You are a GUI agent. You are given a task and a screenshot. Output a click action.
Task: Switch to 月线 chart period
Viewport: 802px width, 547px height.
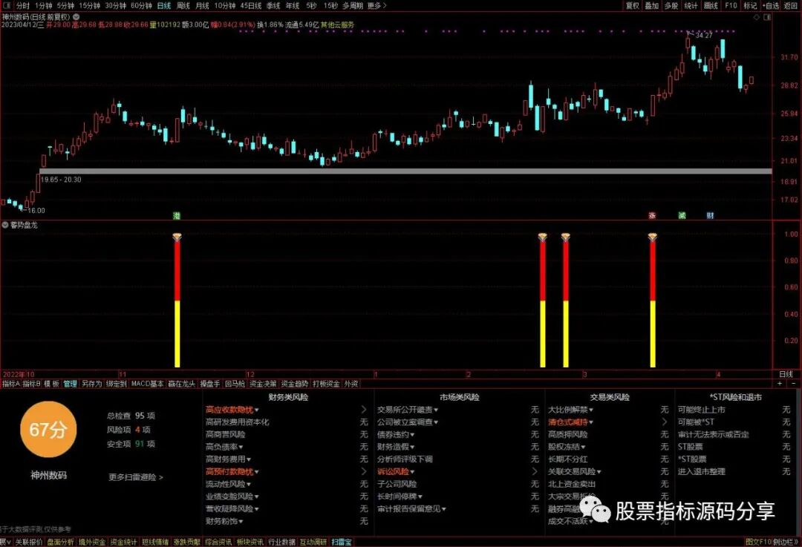[203, 6]
